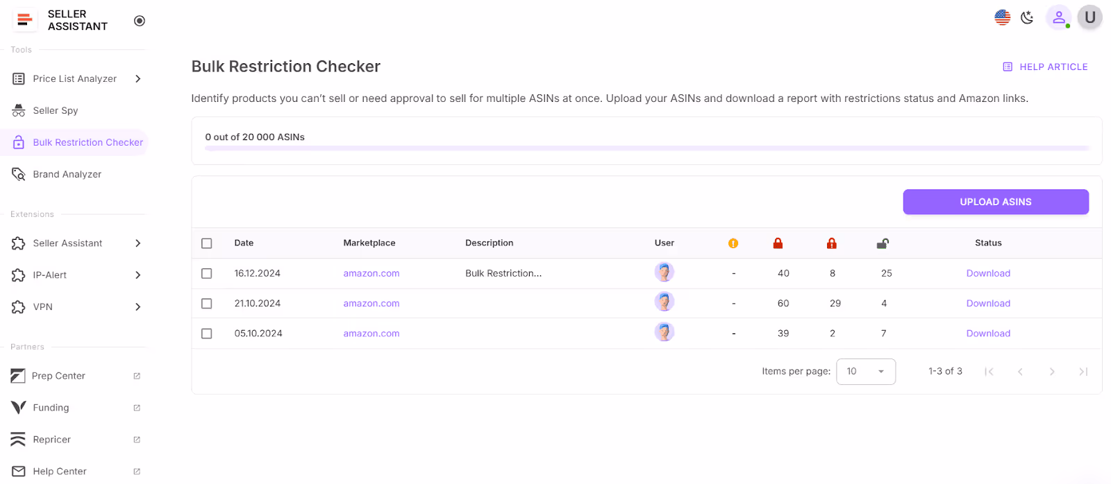
Task: Expand the IP-Alert chevron
Action: (138, 275)
